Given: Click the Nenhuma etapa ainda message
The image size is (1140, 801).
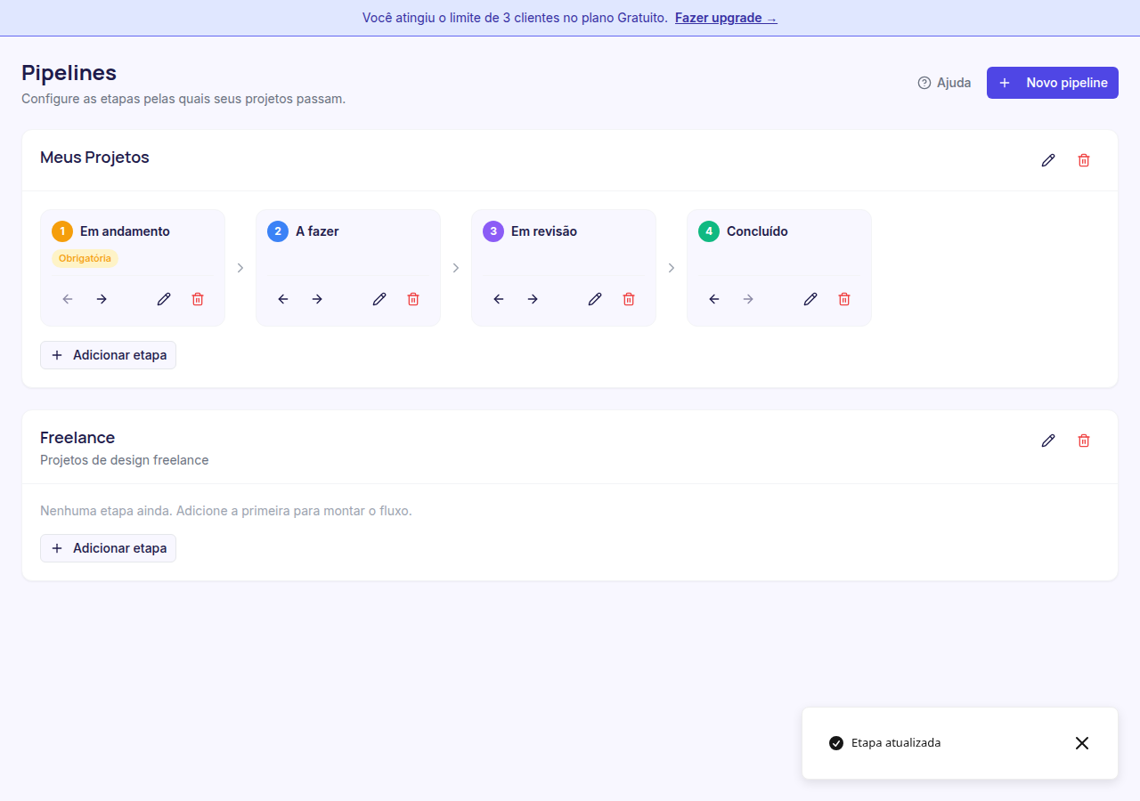Looking at the screenshot, I should [x=226, y=511].
